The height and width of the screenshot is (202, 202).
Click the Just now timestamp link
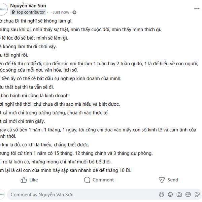click(61, 12)
